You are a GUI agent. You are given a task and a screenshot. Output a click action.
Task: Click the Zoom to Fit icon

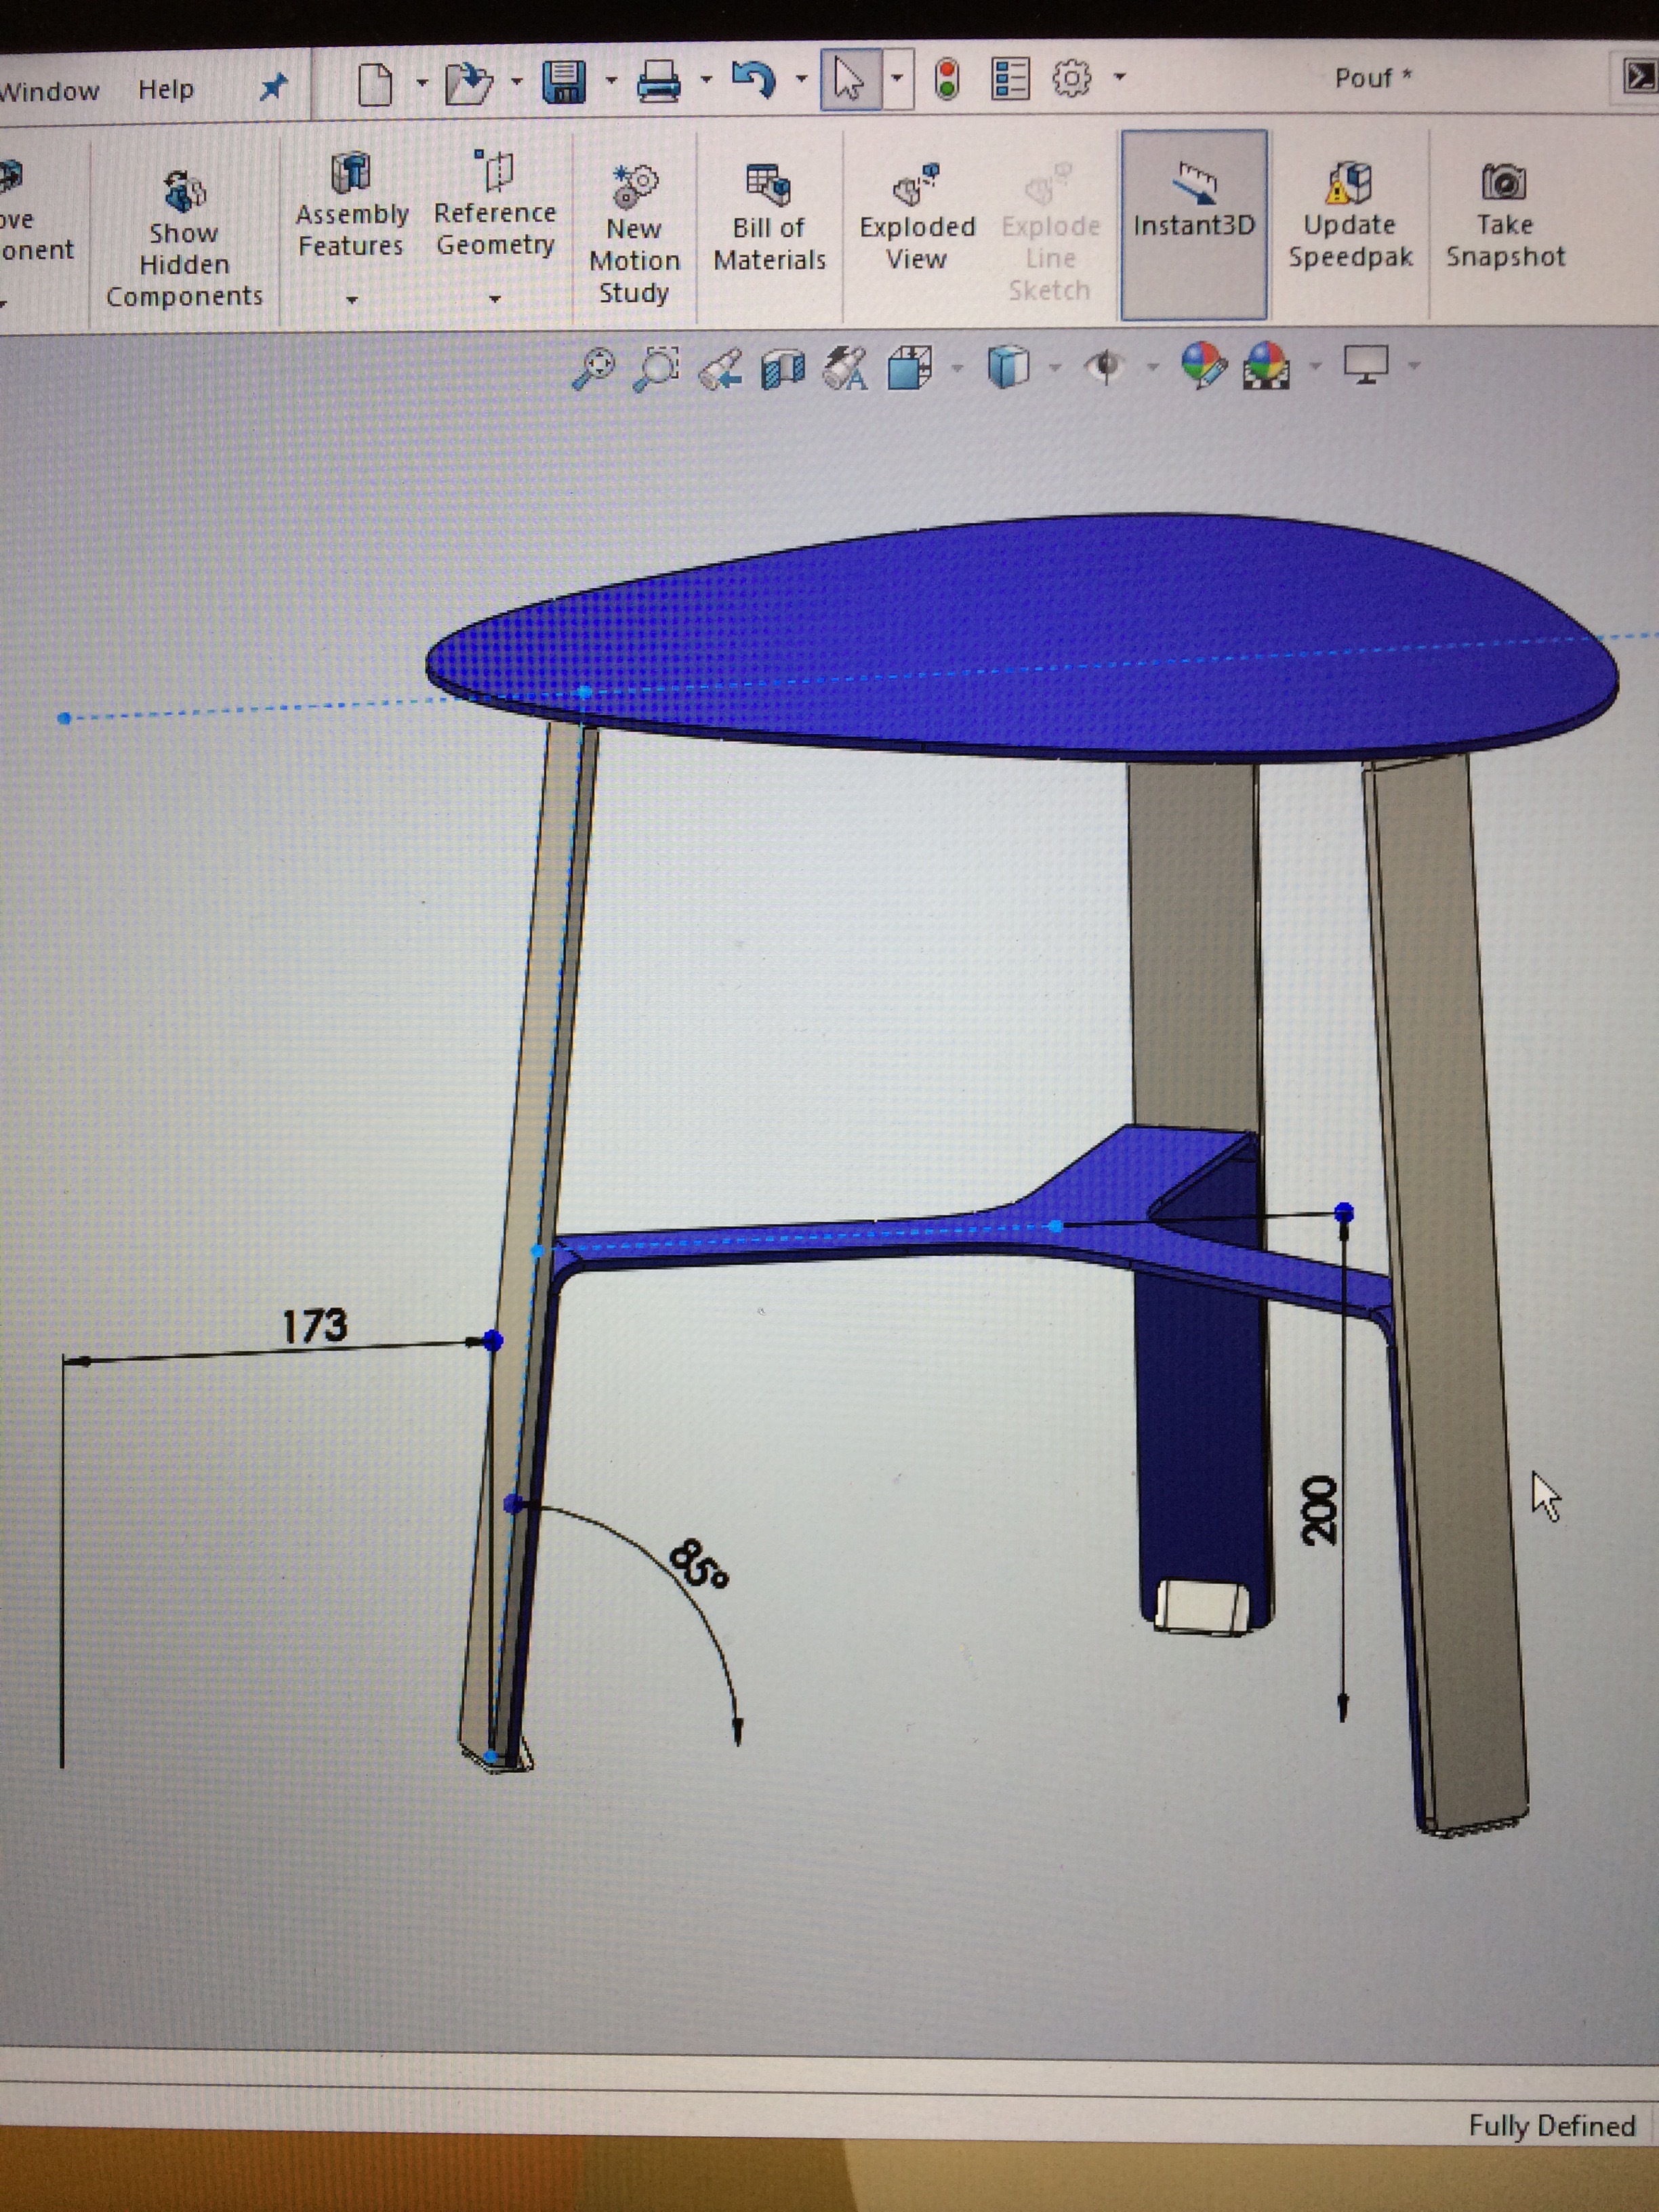(x=593, y=368)
